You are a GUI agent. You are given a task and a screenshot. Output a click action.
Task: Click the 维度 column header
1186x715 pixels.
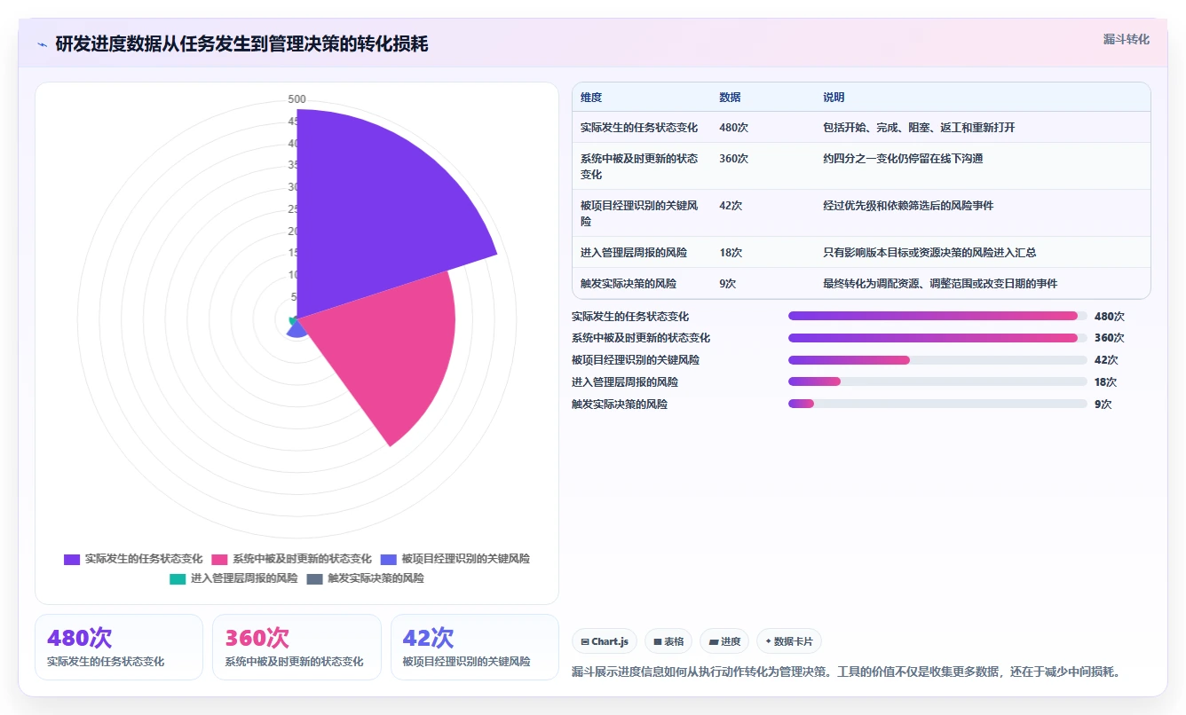click(591, 98)
